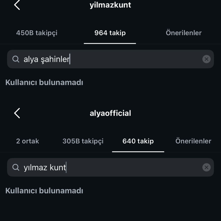Click 'Kullanıcı bulunamadı' message under yilmazkunt search

44,82
